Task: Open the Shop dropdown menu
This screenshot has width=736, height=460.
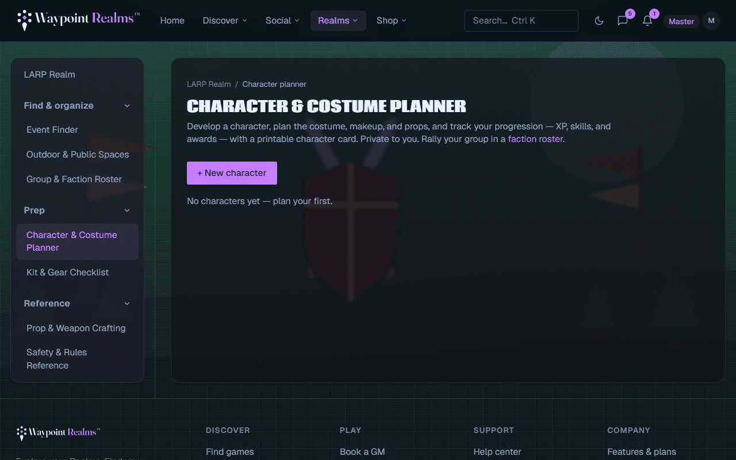Action: pos(392,20)
